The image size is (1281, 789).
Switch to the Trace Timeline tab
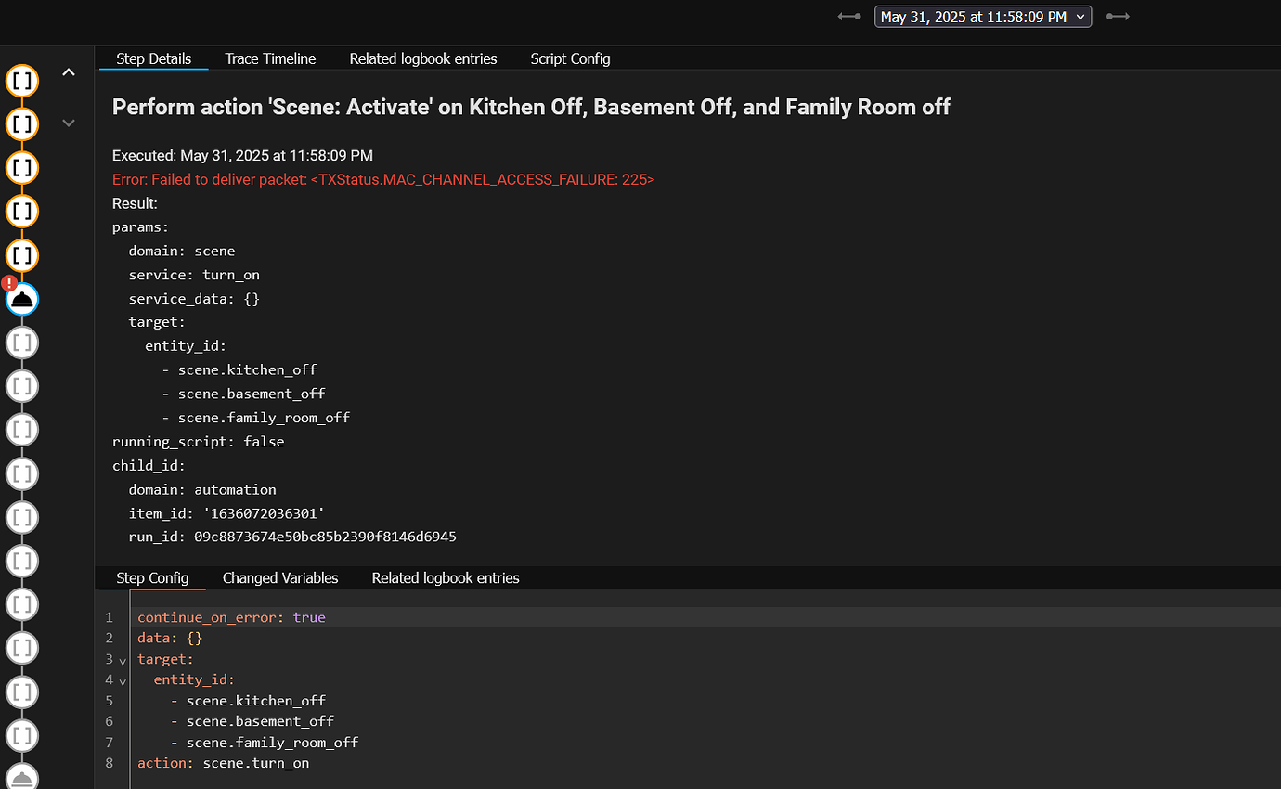(x=270, y=58)
